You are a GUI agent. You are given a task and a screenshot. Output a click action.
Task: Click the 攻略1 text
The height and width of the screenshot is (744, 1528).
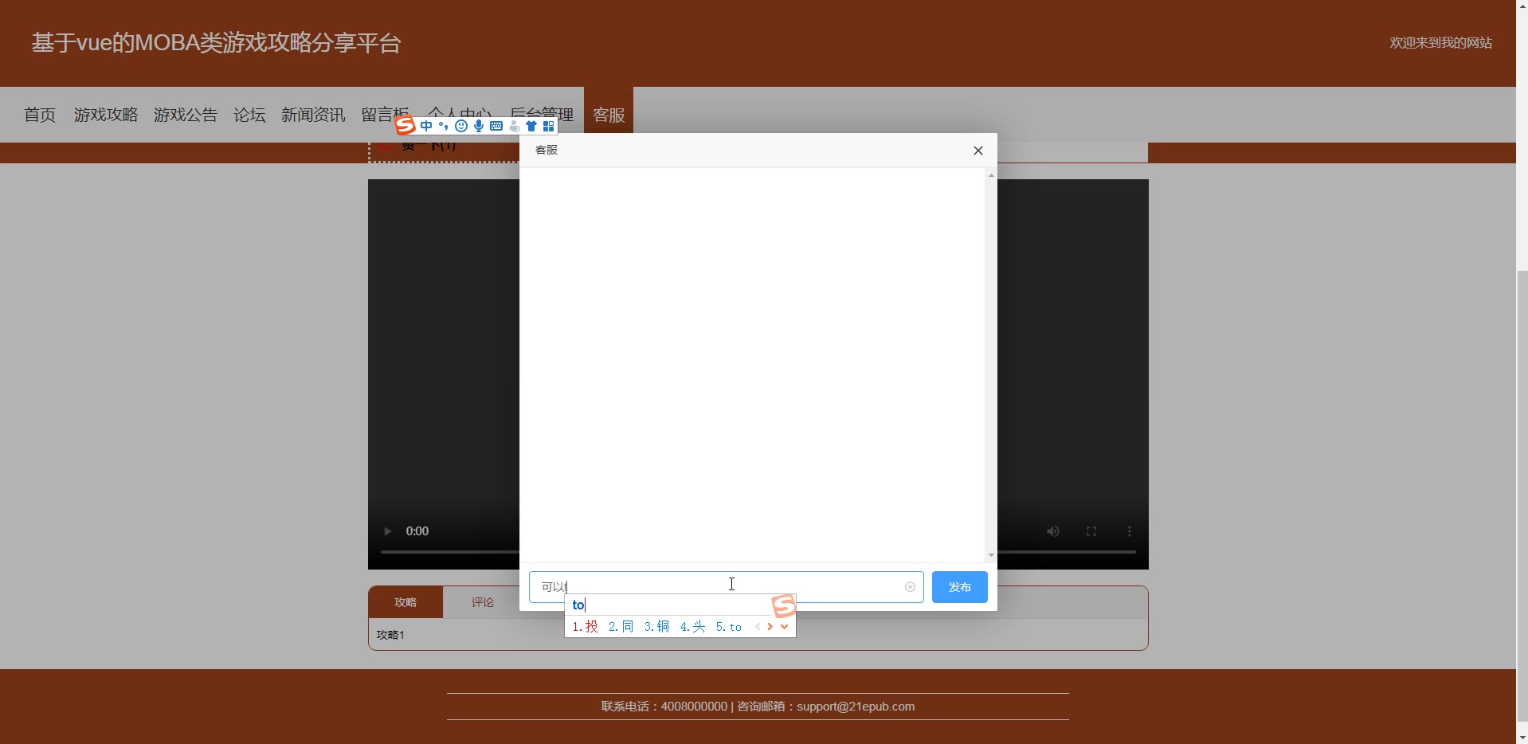390,635
